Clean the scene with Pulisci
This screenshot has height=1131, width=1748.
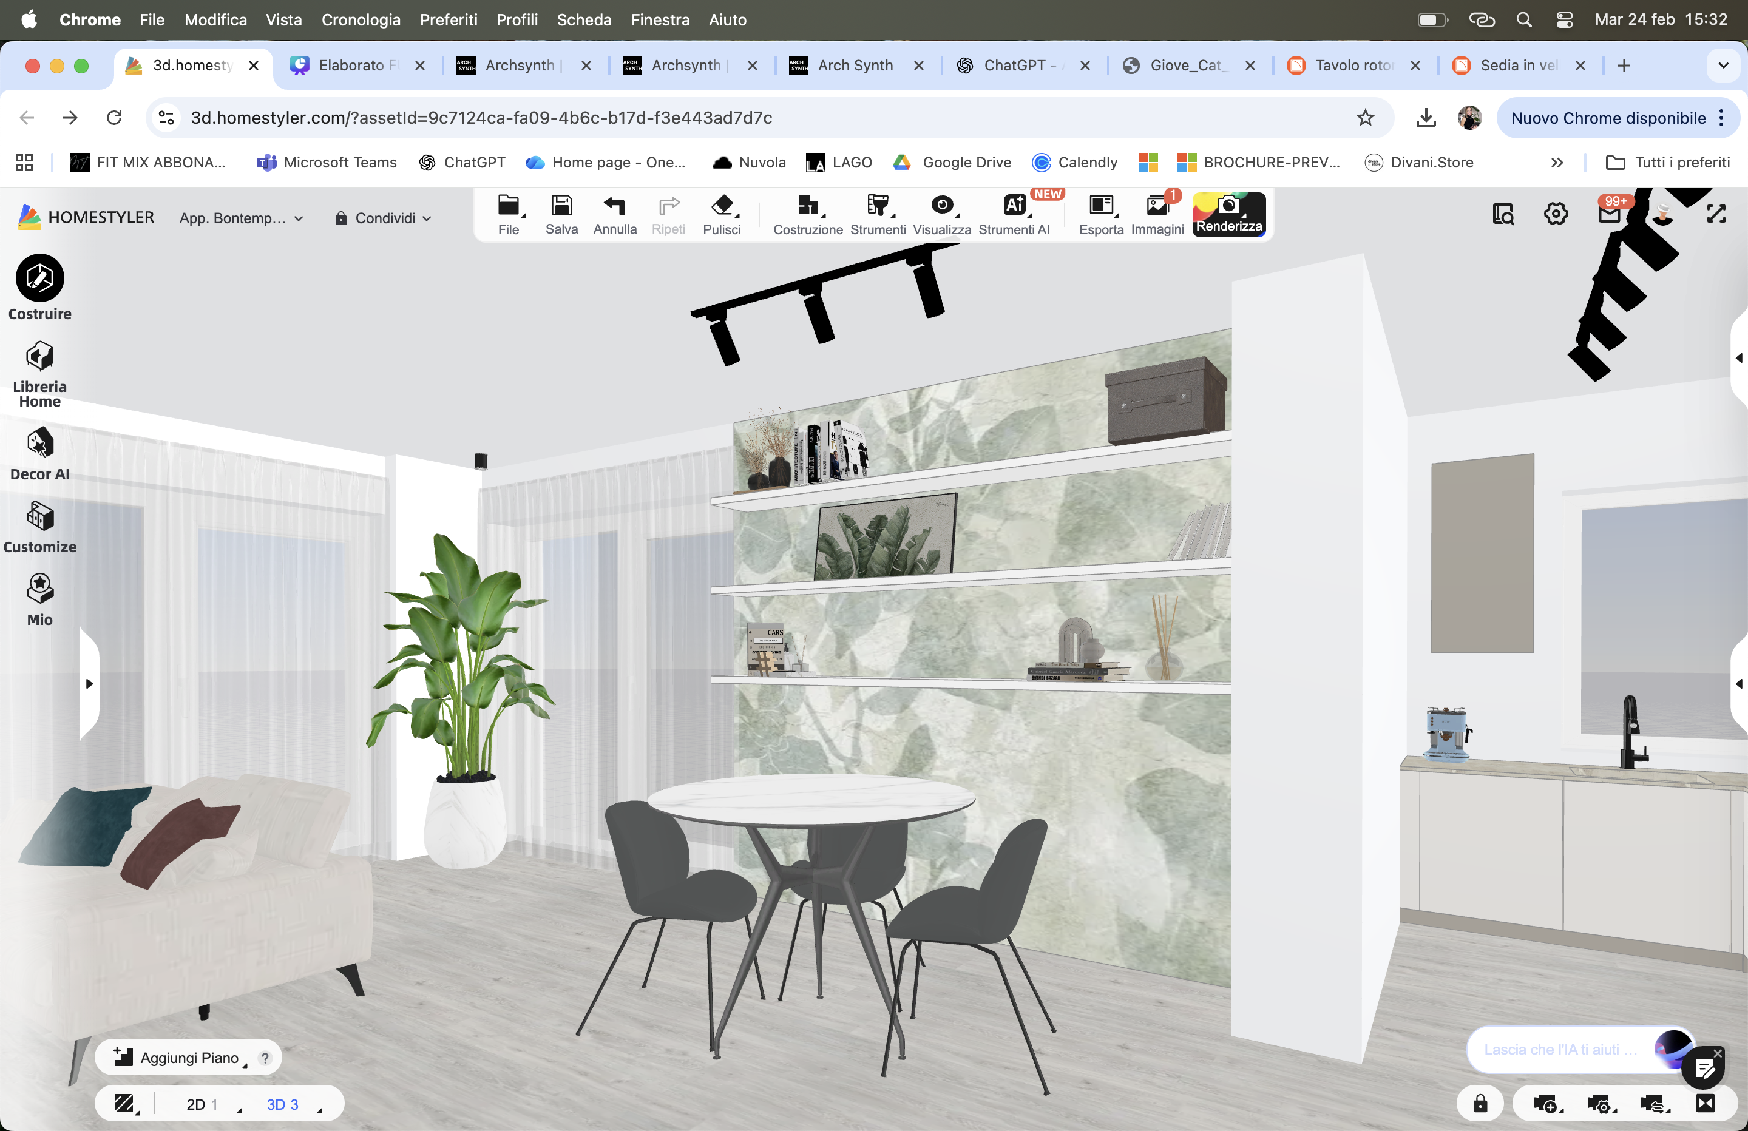click(x=721, y=214)
